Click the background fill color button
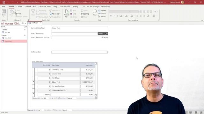204x114 pixels. [x=132, y=16]
